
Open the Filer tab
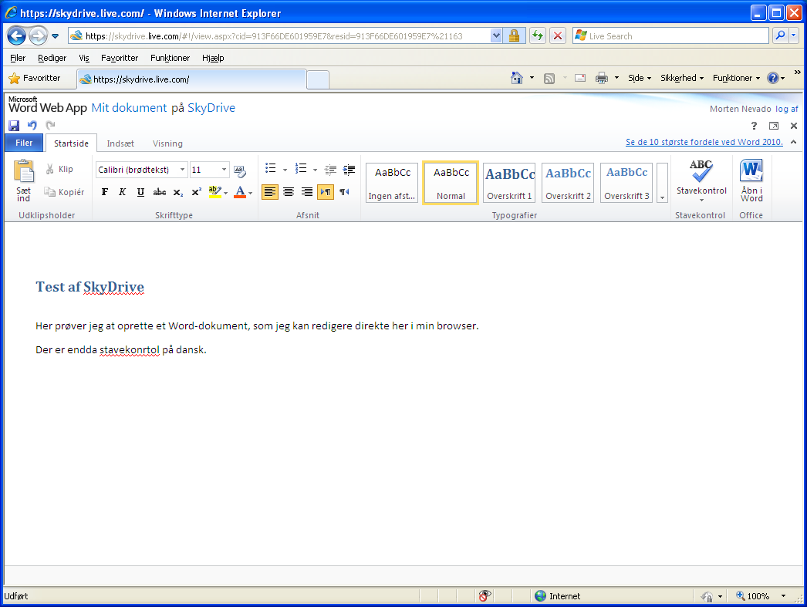(x=24, y=143)
